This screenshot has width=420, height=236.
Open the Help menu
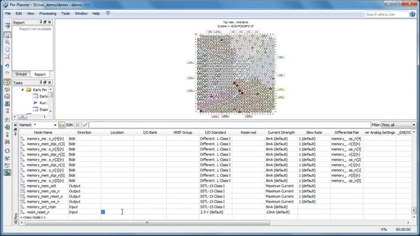96,13
